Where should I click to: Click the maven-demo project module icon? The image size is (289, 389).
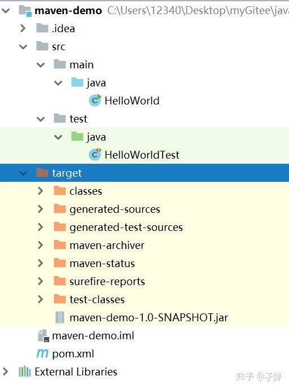coord(25,11)
